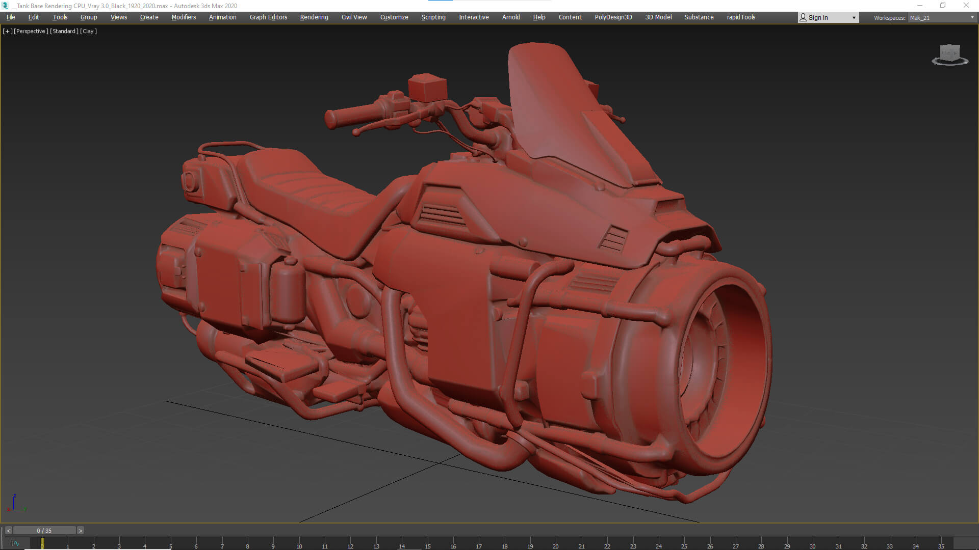
Task: Open the 3D Model menu
Action: point(658,17)
